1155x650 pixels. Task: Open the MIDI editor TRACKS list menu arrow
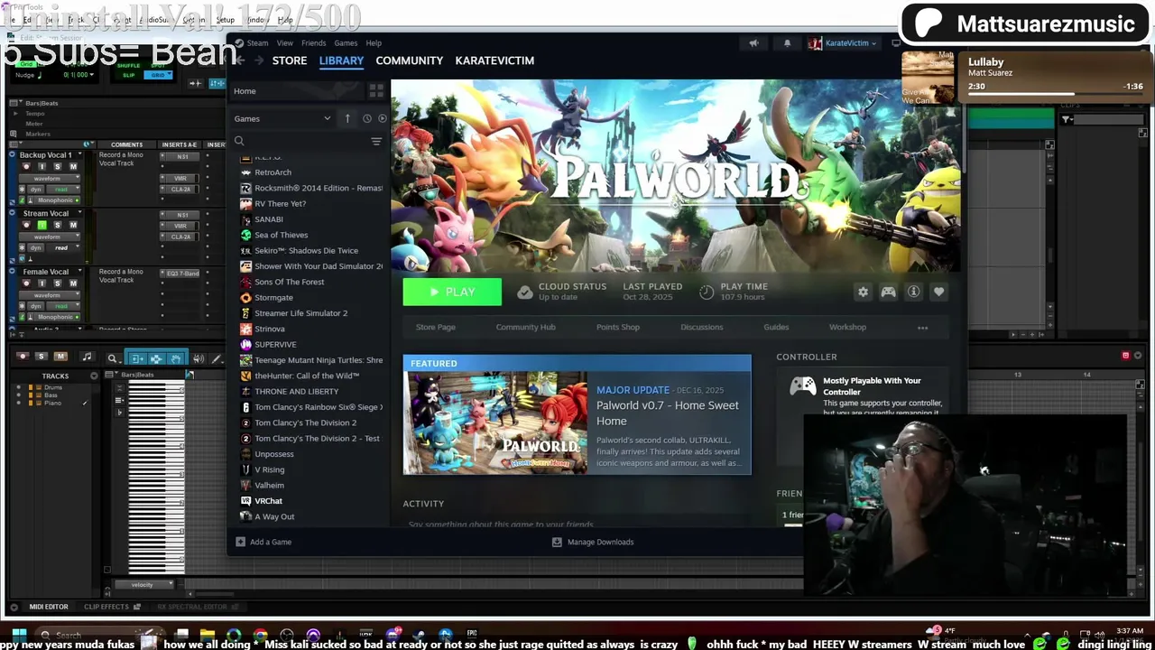94,376
